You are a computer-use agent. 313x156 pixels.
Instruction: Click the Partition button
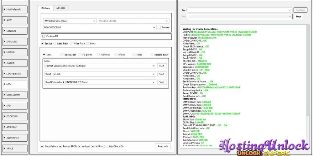click(x=300, y=10)
